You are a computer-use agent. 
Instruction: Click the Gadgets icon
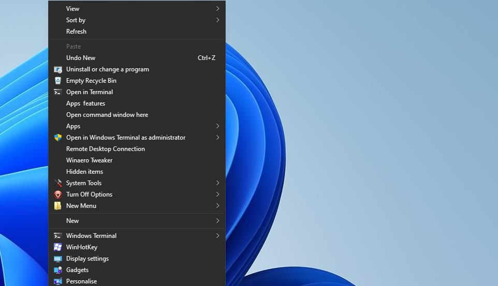[x=58, y=270]
